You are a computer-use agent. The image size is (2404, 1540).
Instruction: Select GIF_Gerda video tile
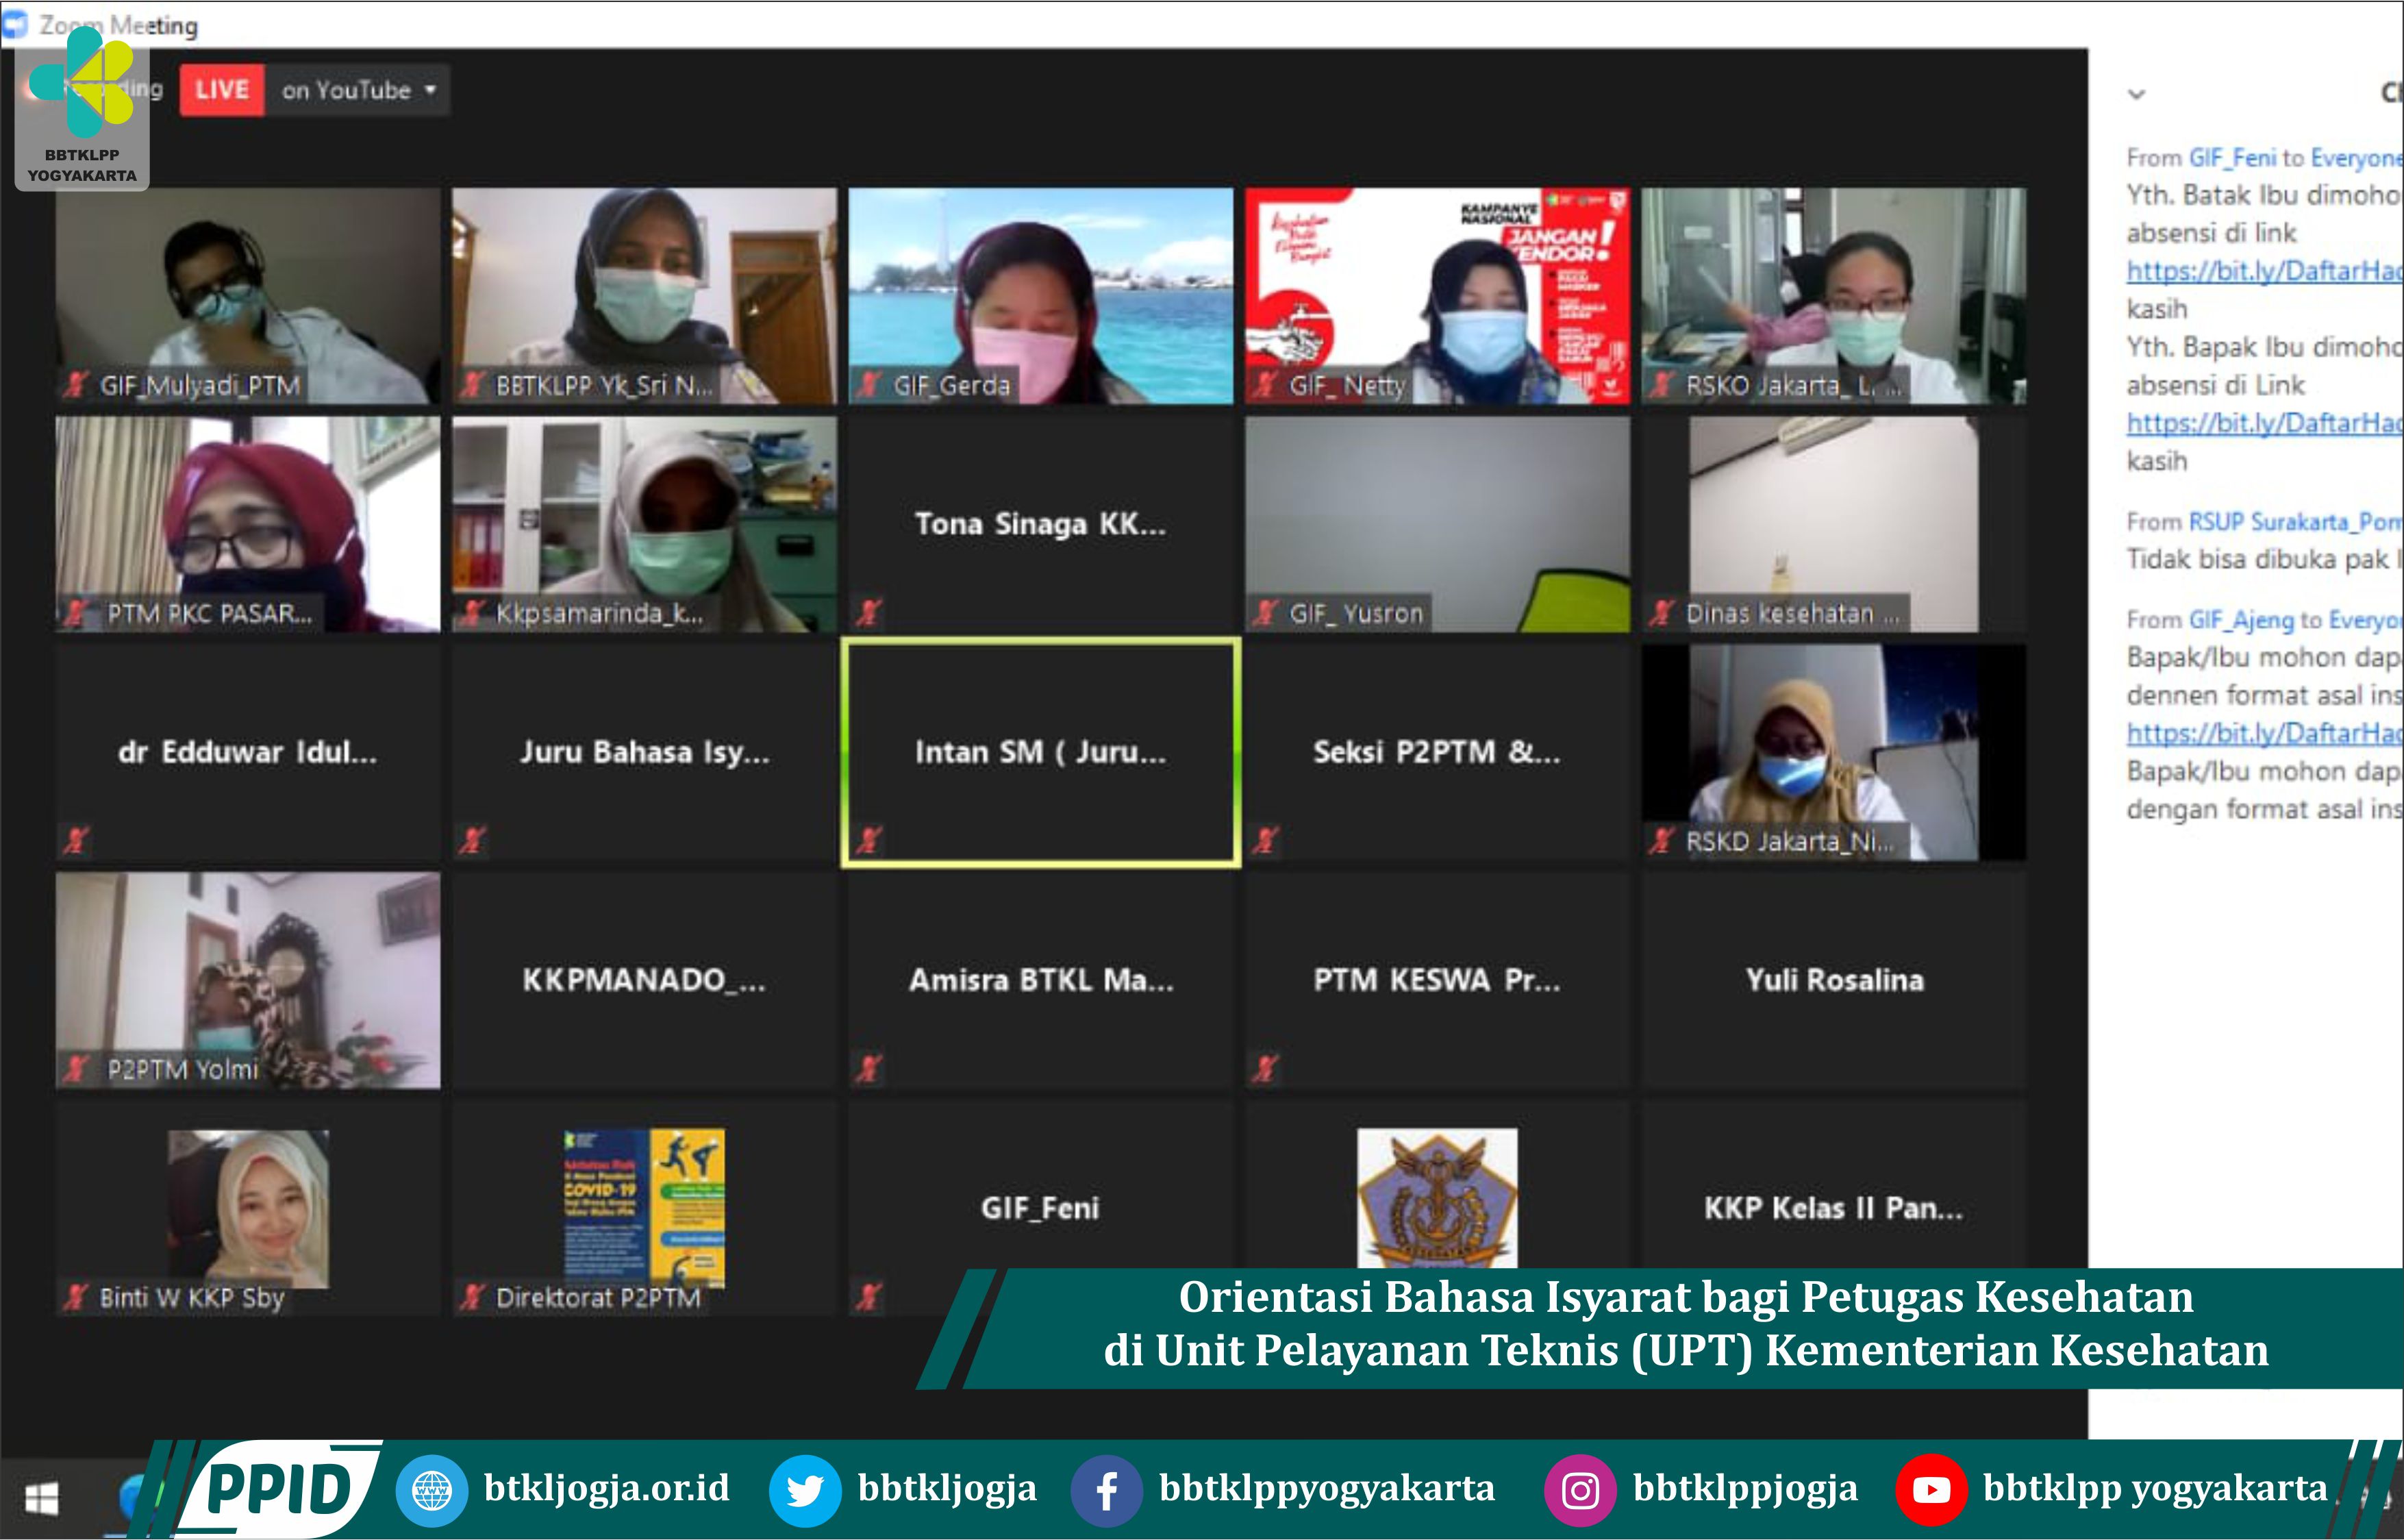(x=1040, y=296)
